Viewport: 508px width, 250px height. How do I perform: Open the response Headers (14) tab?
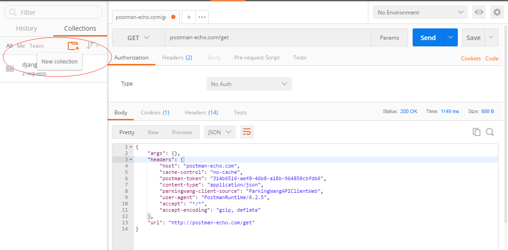(202, 113)
